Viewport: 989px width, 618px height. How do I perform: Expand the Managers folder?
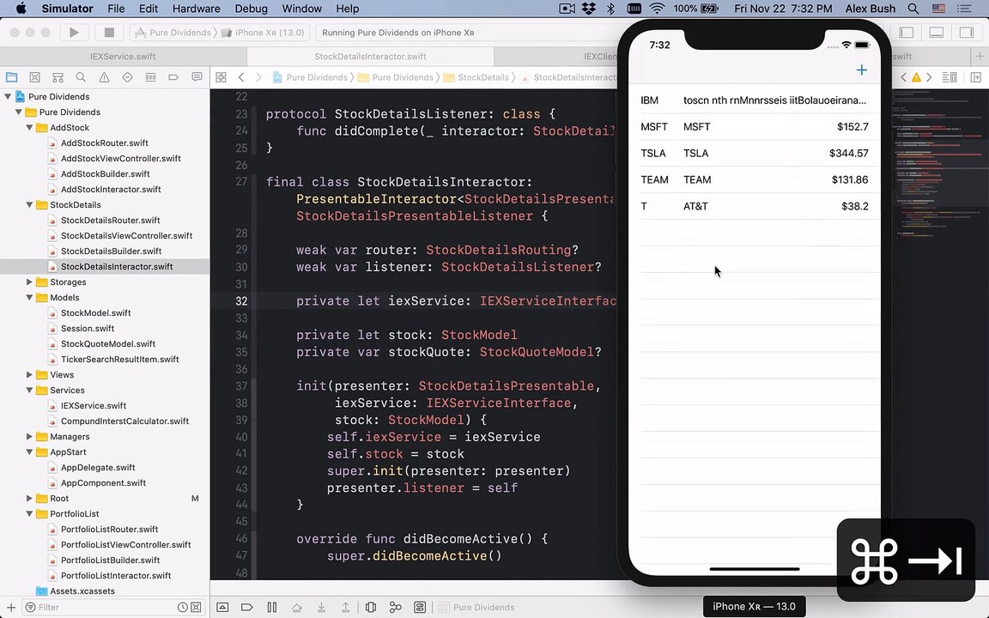[29, 436]
